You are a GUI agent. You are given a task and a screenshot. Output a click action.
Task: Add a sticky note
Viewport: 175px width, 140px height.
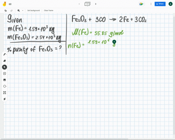tap(4, 74)
